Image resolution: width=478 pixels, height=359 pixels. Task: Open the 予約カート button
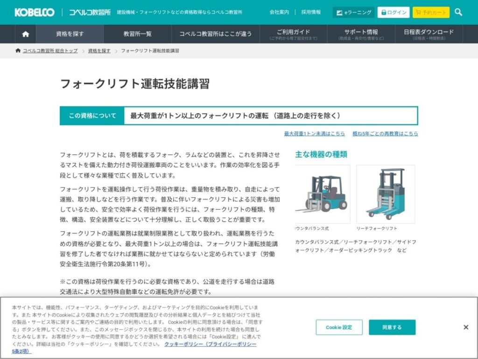(x=431, y=13)
